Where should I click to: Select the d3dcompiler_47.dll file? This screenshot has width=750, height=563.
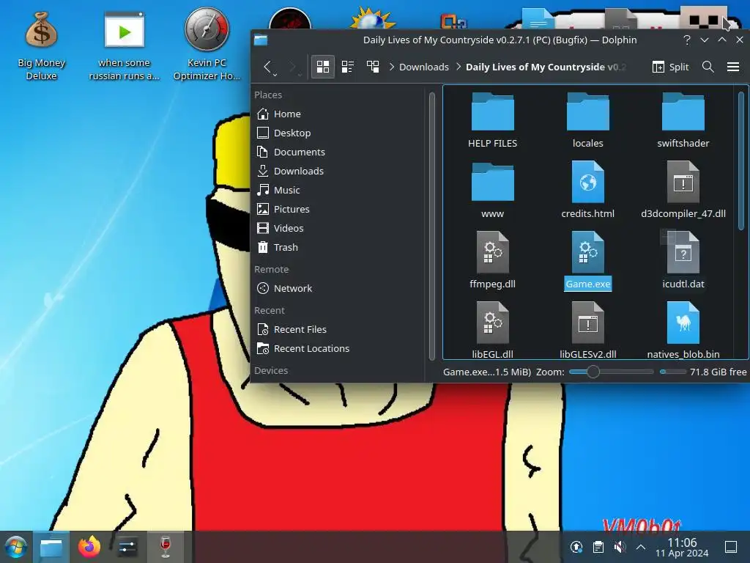click(x=683, y=190)
